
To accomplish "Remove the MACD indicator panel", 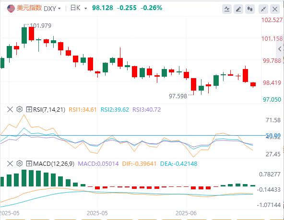I will (10, 164).
